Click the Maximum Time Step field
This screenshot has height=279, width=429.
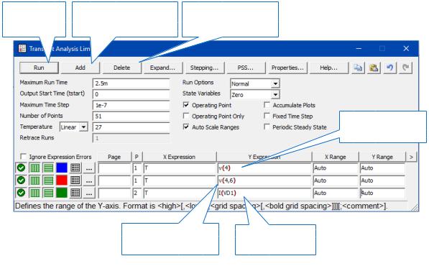[x=132, y=105]
